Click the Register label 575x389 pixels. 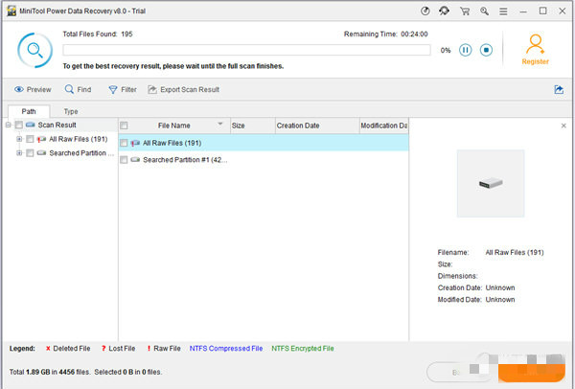[x=536, y=61]
